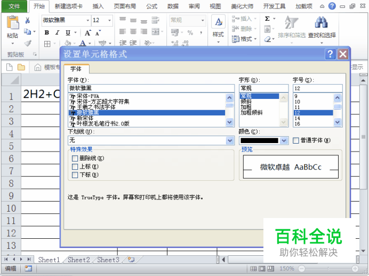This screenshot has width=369, height=276.
Task: Enable the Superscript checkbox
Action: tap(75, 167)
